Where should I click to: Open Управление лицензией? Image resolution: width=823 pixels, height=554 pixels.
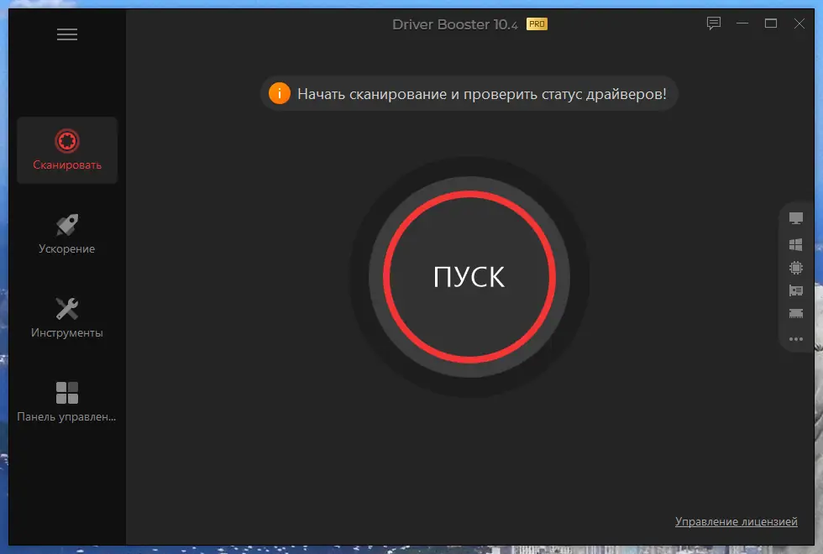[x=737, y=521]
